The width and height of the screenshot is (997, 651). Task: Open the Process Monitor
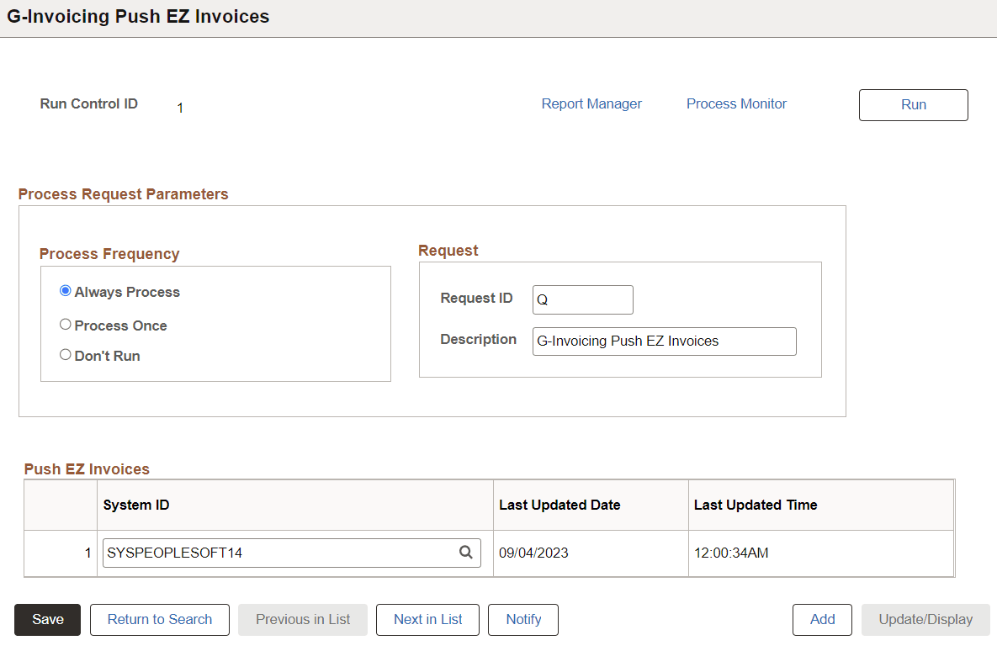[x=736, y=103]
